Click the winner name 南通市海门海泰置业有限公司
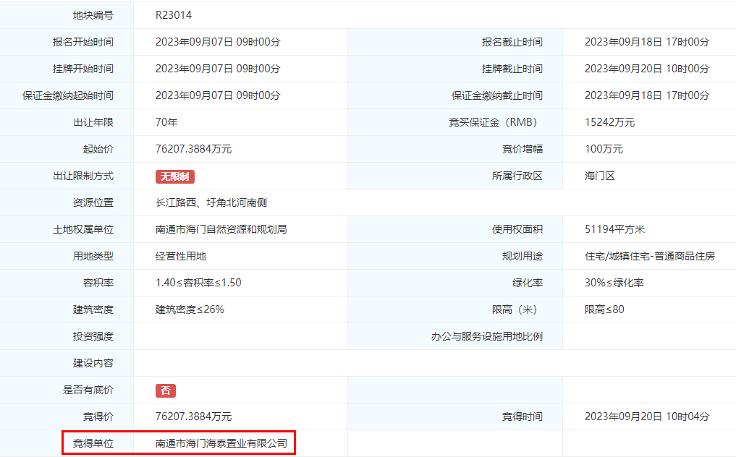The image size is (736, 457). click(x=221, y=443)
